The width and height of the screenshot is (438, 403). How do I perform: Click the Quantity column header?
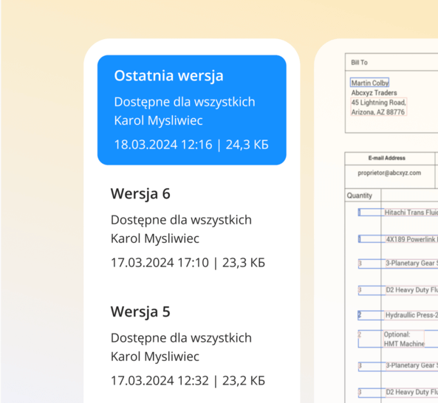(x=359, y=196)
